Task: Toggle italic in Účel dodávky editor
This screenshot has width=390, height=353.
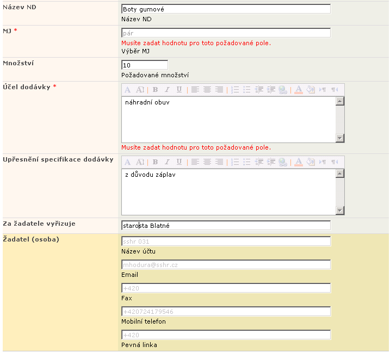Action: point(167,90)
